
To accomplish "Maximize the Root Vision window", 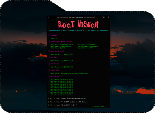I will 104,17.
